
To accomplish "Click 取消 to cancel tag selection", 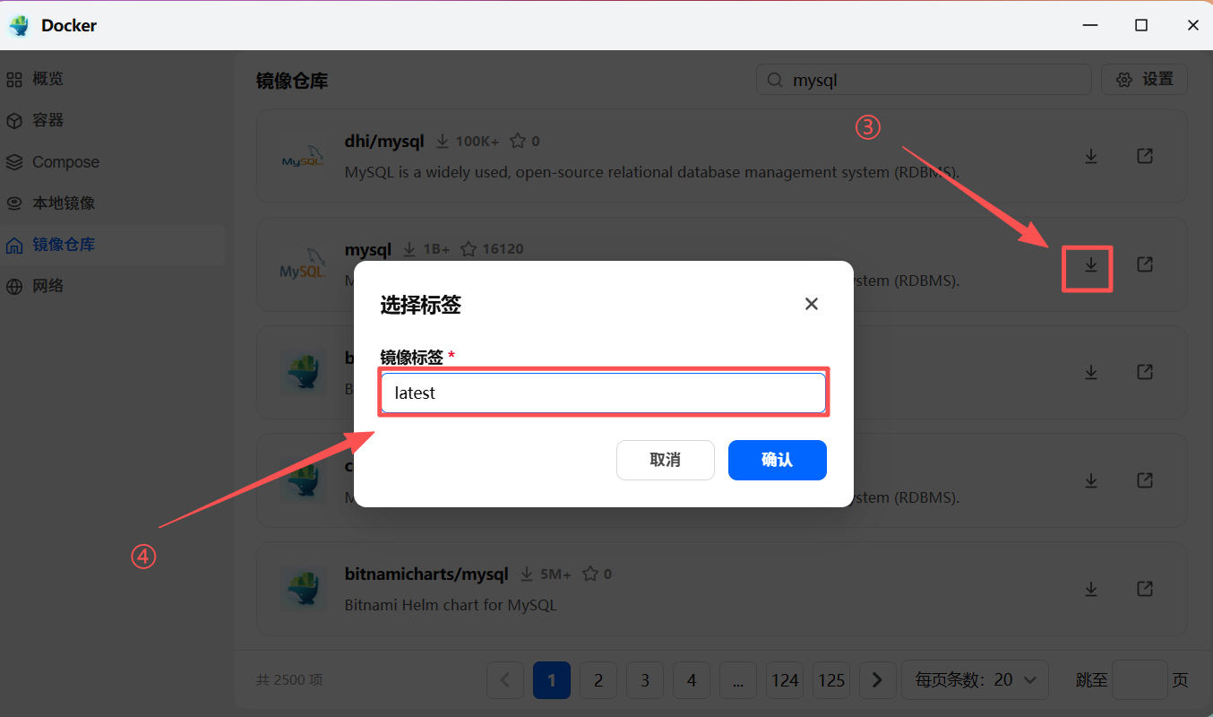I will click(666, 460).
